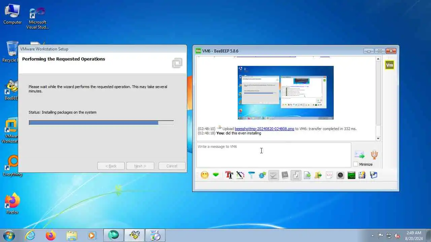The height and width of the screenshot is (242, 431).
Task: Open Windows Explorer folder in taskbar
Action: tap(72, 235)
